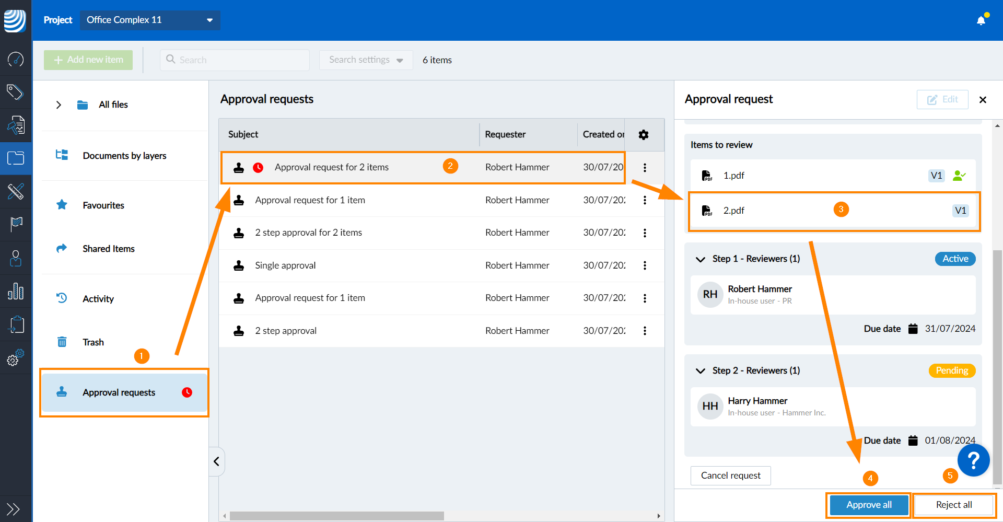1003x522 pixels.
Task: Open the dashboard gauge icon in sidebar
Action: point(16,60)
